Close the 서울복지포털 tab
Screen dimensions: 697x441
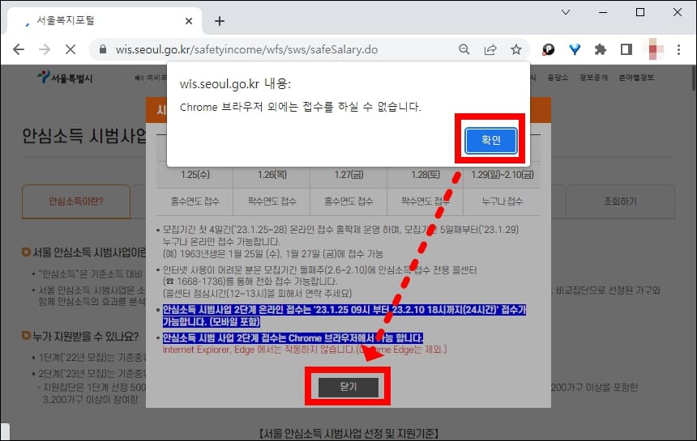coord(189,21)
